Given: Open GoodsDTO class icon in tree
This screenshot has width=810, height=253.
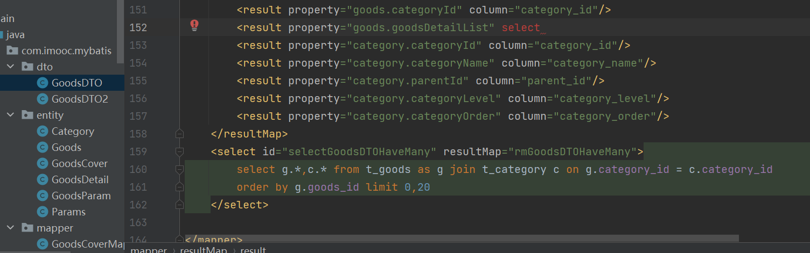Looking at the screenshot, I should tap(43, 83).
